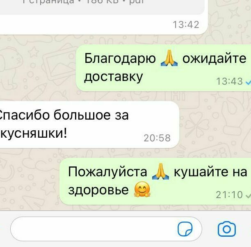251x247 pixels.
Task: Tap the camera icon
Action: (227, 229)
